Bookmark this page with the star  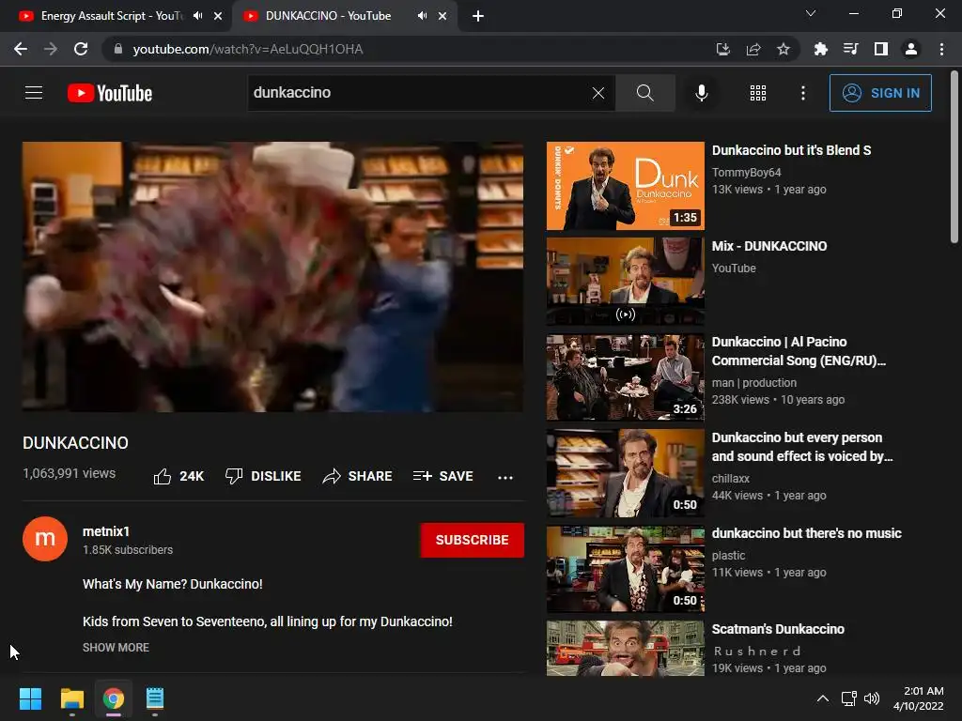[x=784, y=49]
